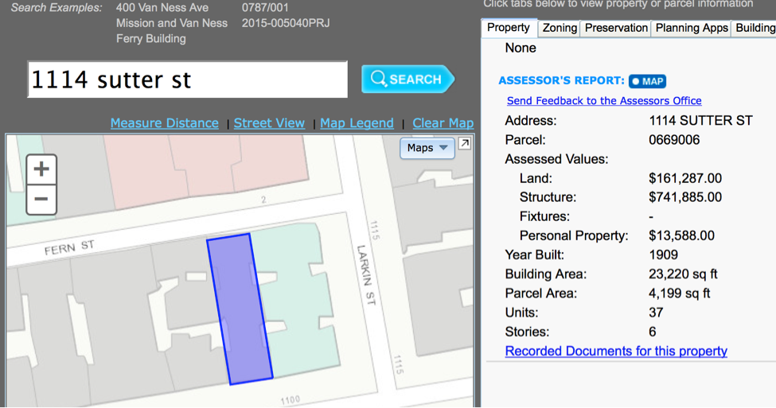The height and width of the screenshot is (408, 776).
Task: Expand map to full screen
Action: [465, 144]
